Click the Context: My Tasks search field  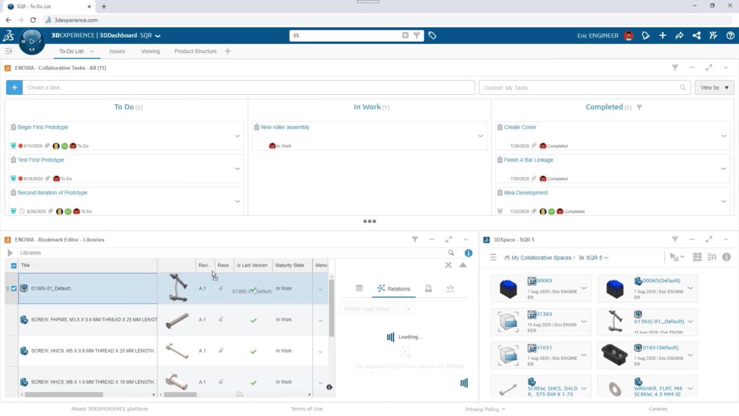point(584,88)
